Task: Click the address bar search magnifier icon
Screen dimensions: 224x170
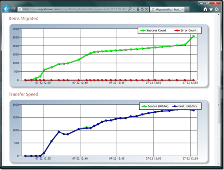Action: pos(130,9)
